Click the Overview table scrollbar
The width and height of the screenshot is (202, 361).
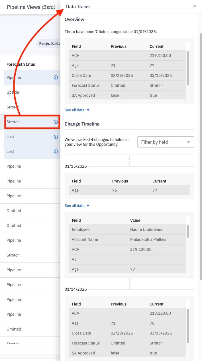188,68
